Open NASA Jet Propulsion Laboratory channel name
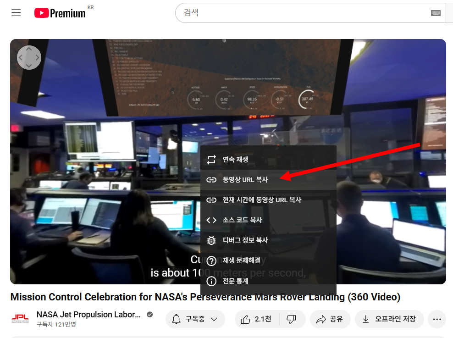The width and height of the screenshot is (453, 338). point(88,314)
